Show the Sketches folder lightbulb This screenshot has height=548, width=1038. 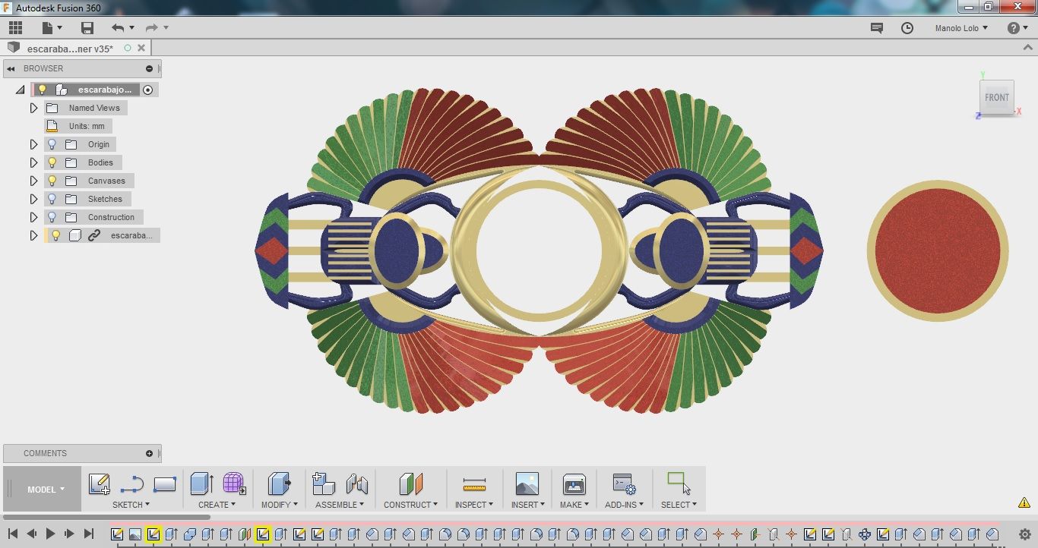pos(51,198)
